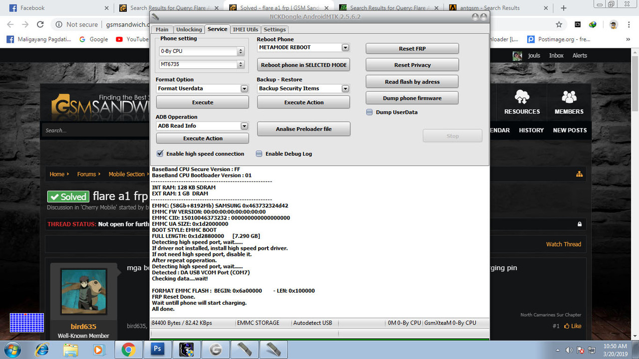Uncheck Enable high speed connection
Image resolution: width=639 pixels, height=359 pixels.
160,154
